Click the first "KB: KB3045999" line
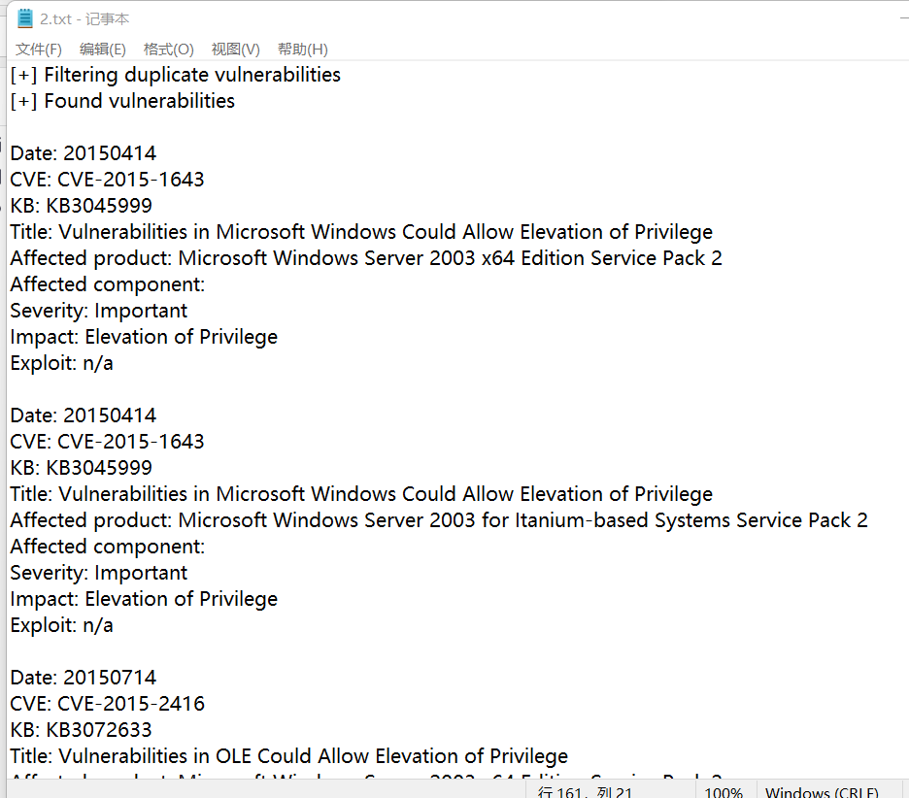 [82, 206]
